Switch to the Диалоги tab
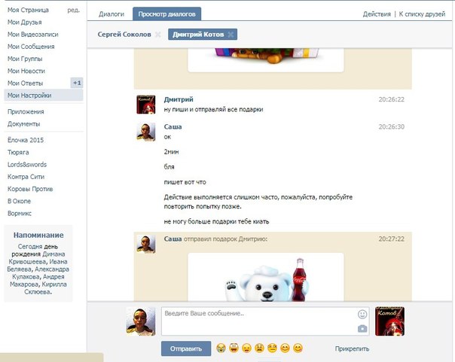Viewport: 455px width, 362px height. coord(111,14)
